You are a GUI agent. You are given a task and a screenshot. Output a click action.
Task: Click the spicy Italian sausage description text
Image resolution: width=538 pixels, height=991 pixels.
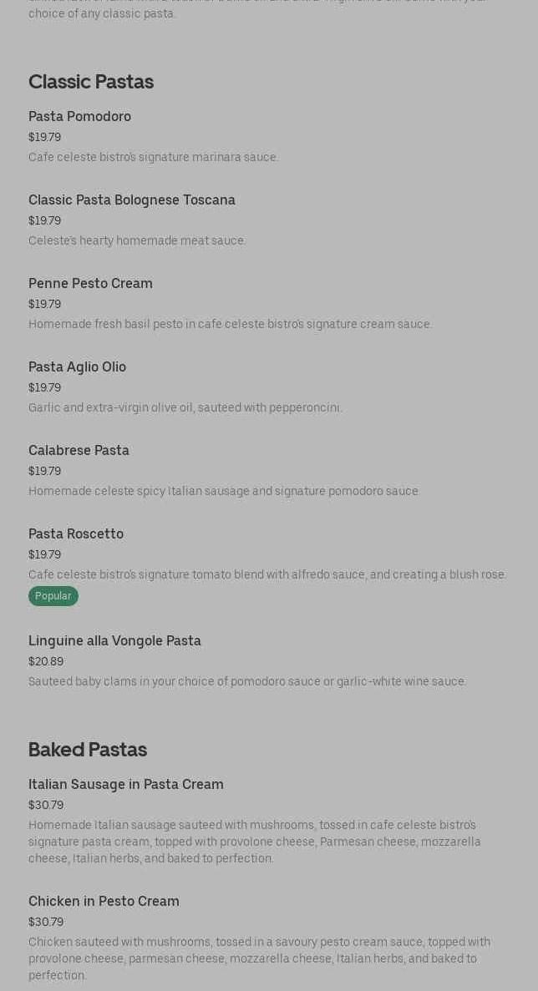(x=225, y=490)
